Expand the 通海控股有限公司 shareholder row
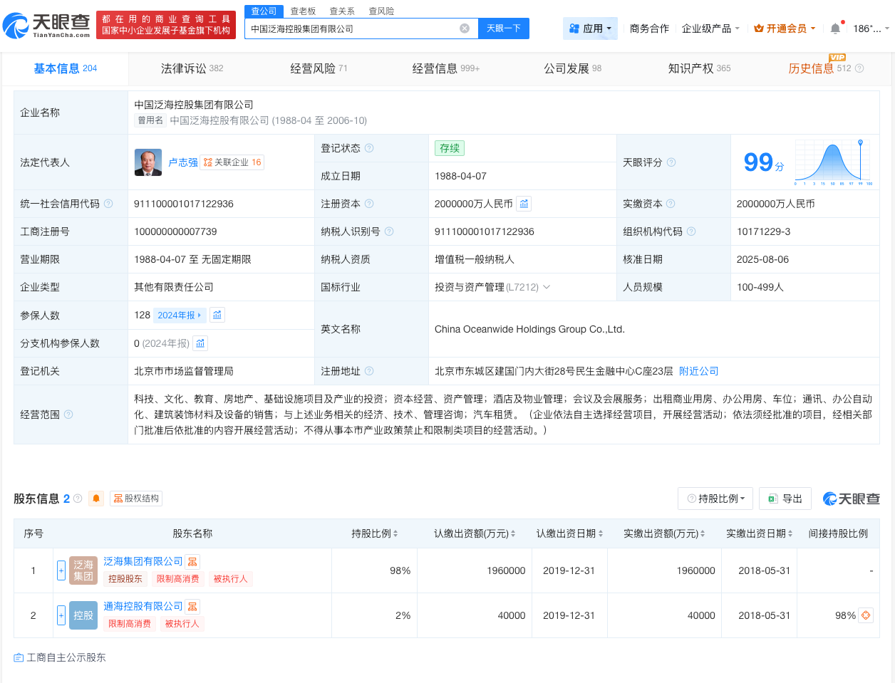 [x=61, y=615]
